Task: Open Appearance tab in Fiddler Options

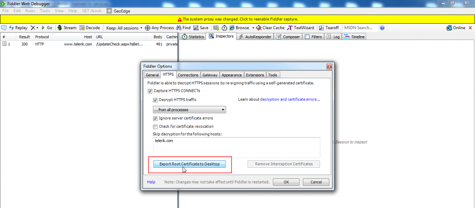Action: 232,75
